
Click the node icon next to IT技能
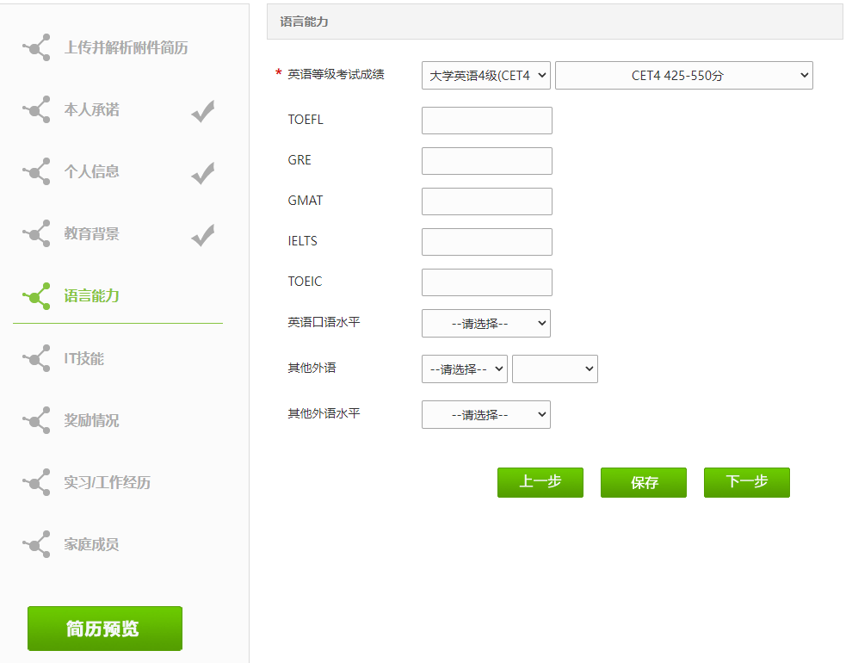point(36,358)
